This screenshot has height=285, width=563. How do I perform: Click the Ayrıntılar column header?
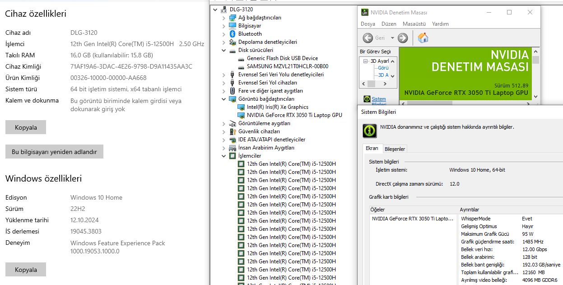point(510,210)
